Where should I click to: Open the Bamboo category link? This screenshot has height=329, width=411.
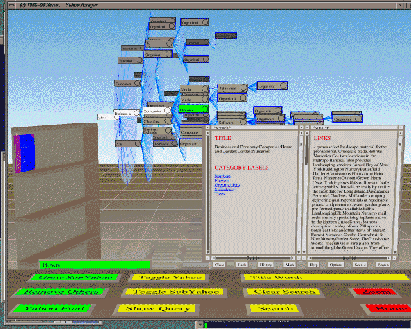[x=222, y=176]
